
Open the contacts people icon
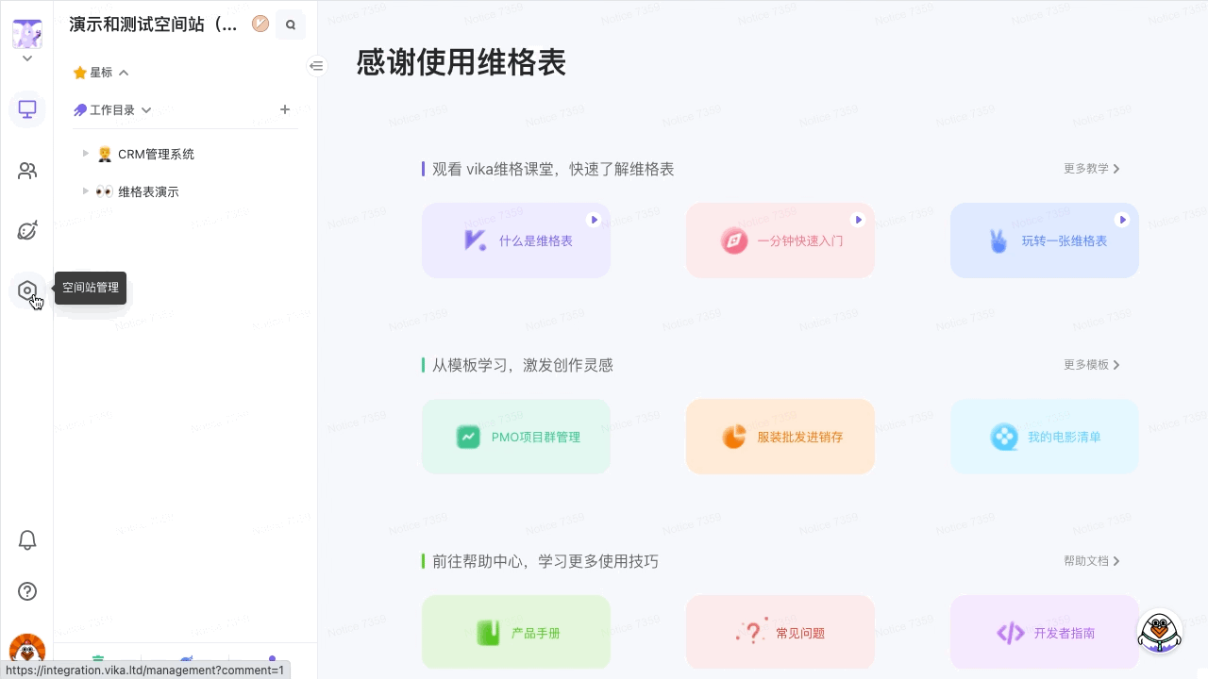tap(27, 171)
